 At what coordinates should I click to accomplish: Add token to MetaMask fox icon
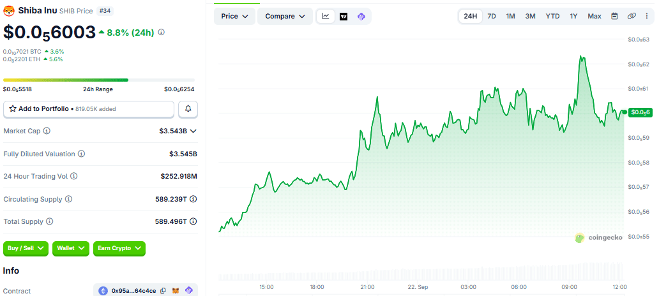pos(176,290)
